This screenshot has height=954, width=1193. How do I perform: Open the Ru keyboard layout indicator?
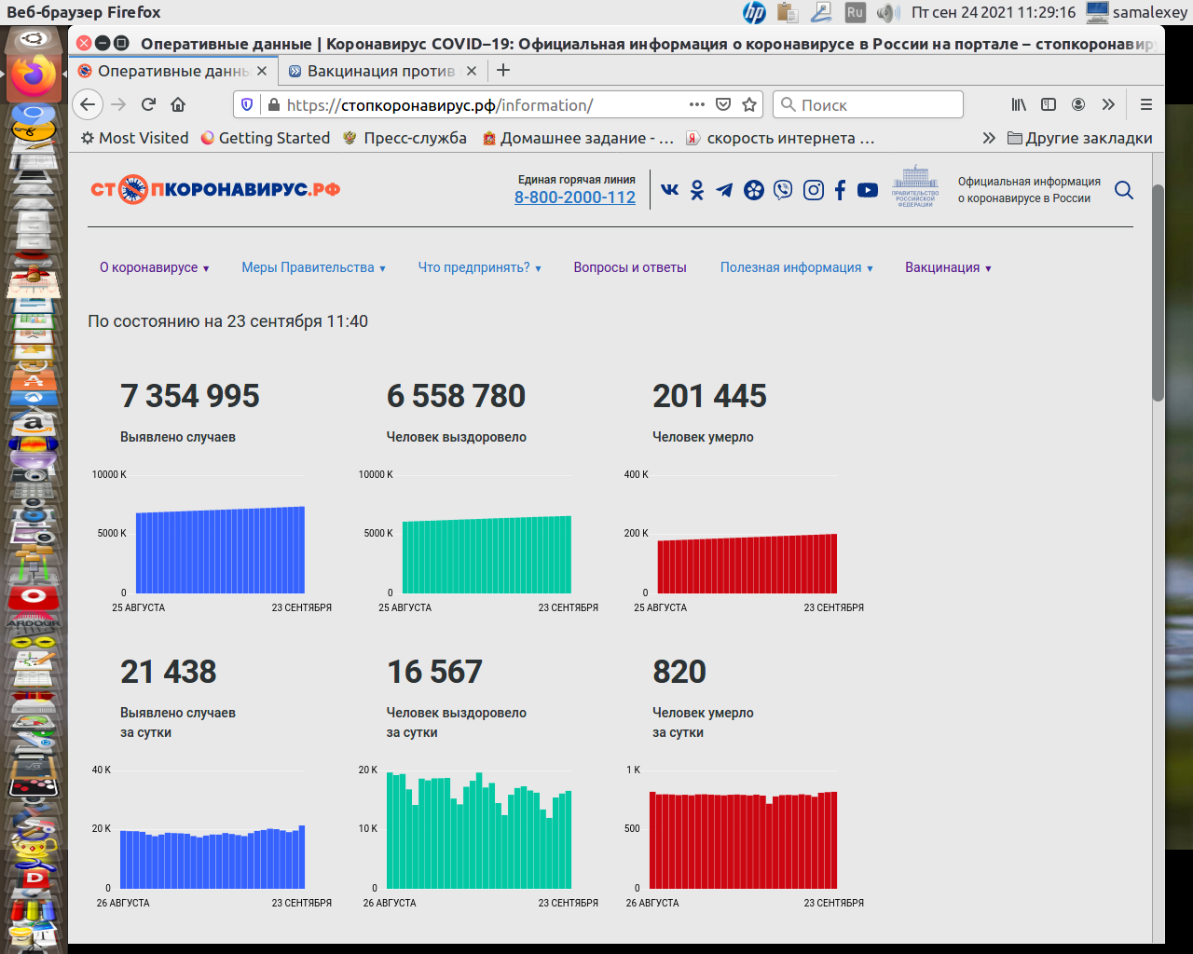tap(855, 12)
